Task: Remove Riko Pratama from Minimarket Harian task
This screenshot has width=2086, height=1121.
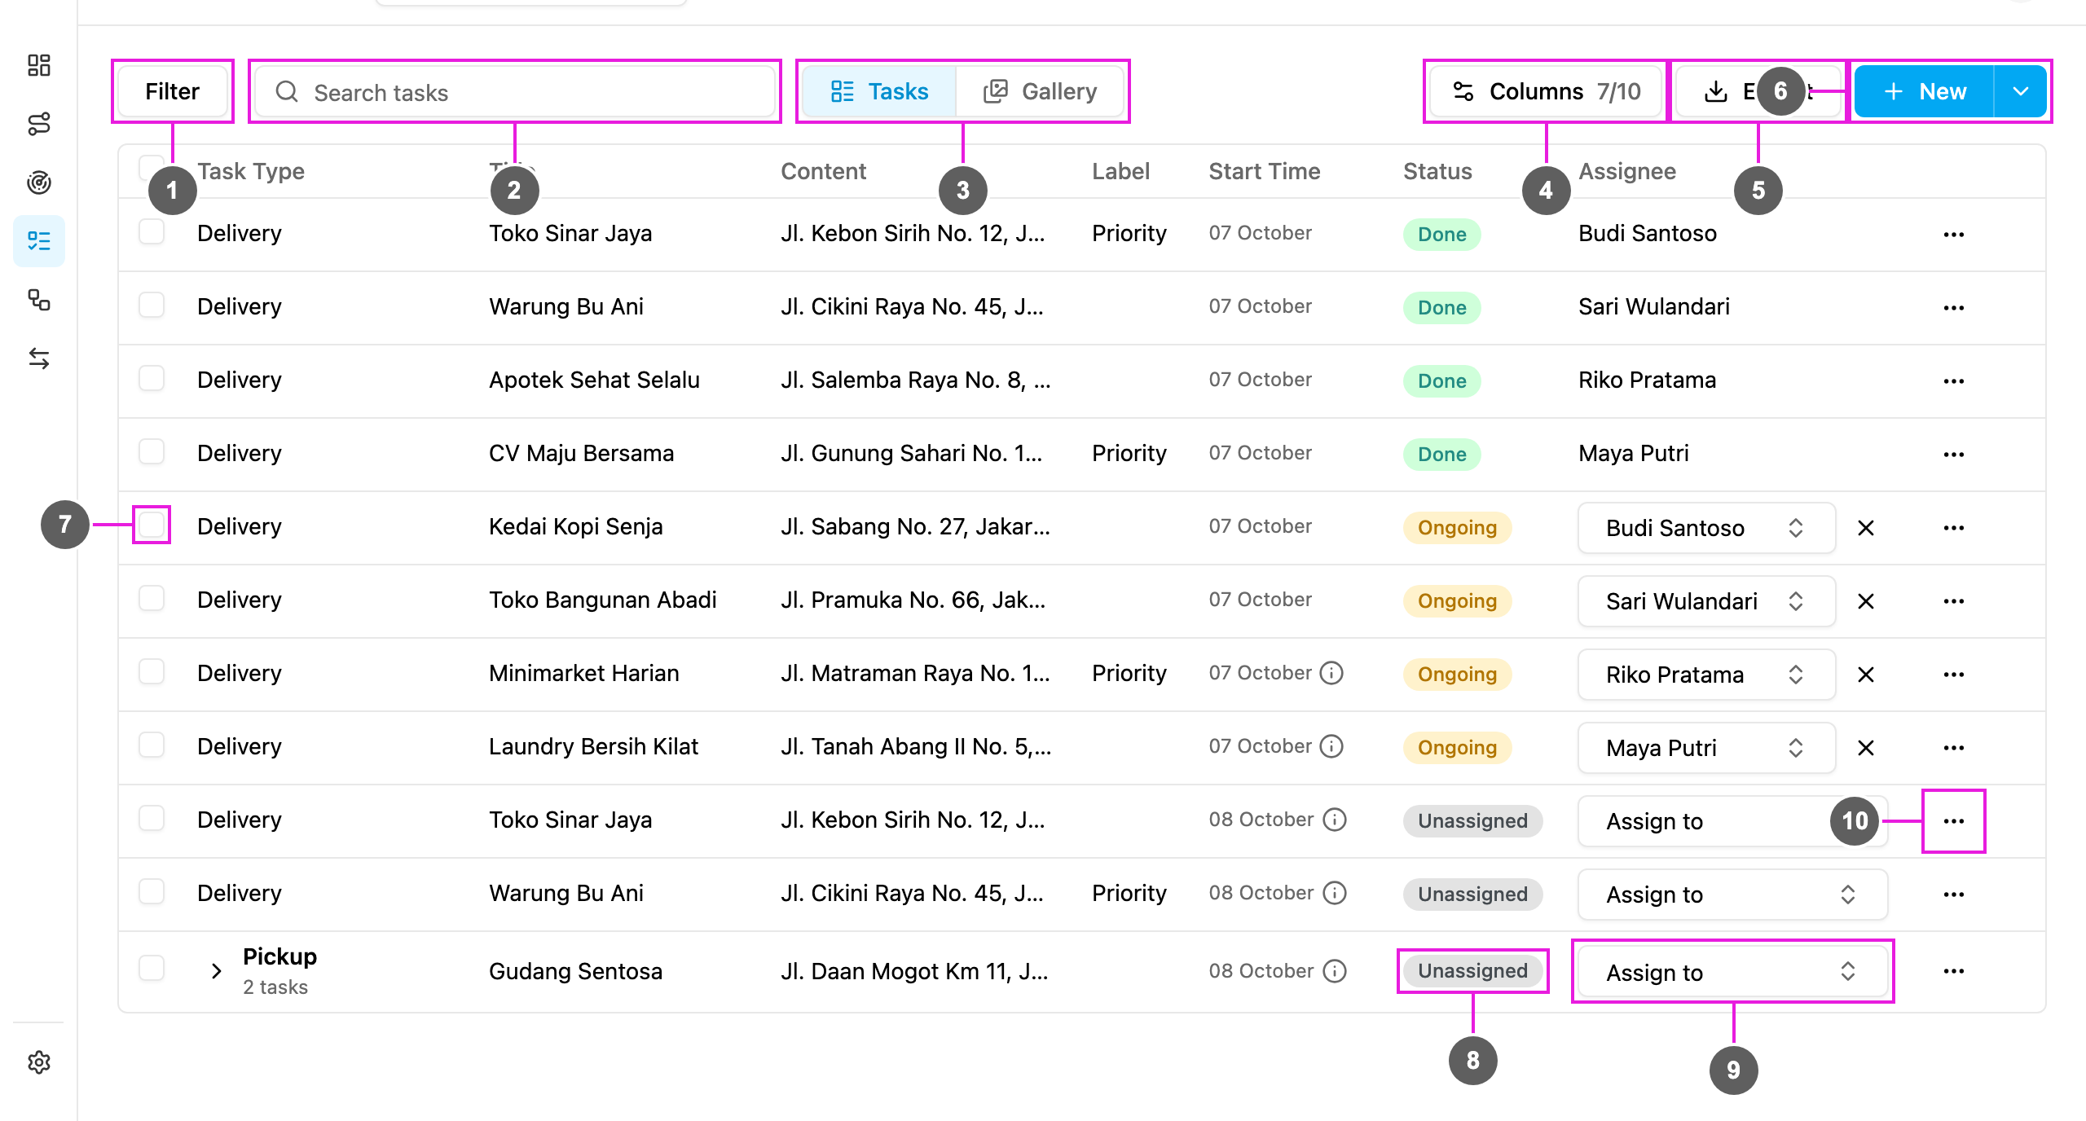Action: [1866, 675]
